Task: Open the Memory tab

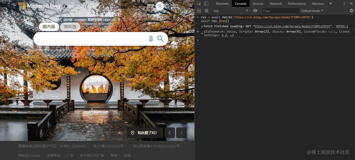Action: (x=318, y=4)
